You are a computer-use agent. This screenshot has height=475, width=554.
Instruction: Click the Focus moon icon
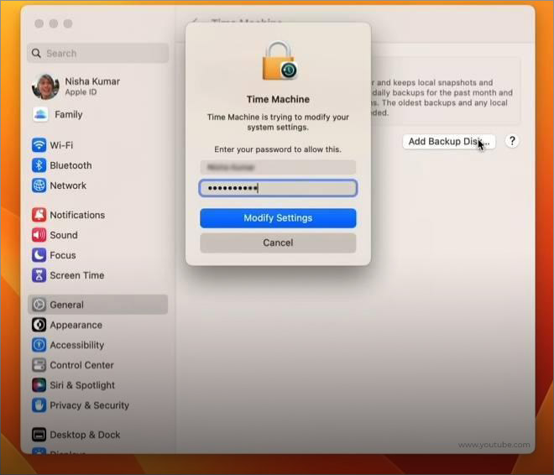(x=39, y=255)
